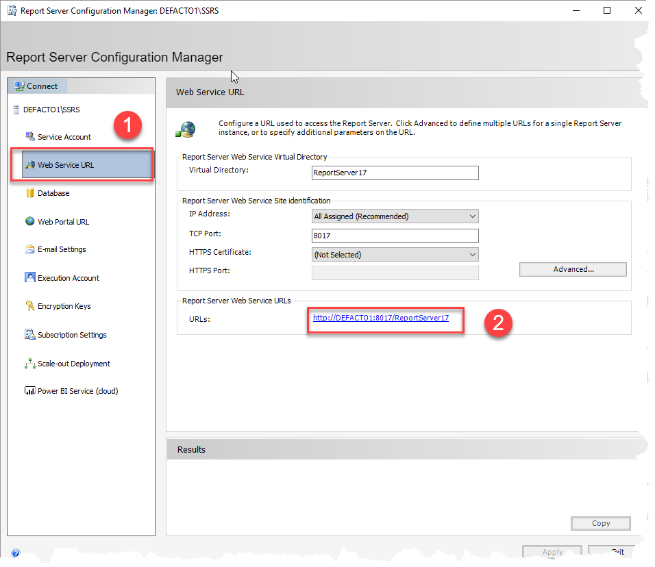Open Database via its yellow cylinder icon
This screenshot has height=567, width=655.
[x=29, y=193]
